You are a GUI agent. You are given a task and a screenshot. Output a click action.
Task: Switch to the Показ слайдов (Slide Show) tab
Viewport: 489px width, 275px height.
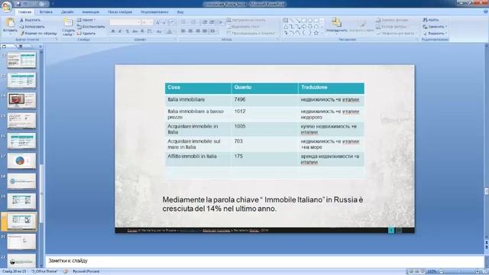point(120,12)
